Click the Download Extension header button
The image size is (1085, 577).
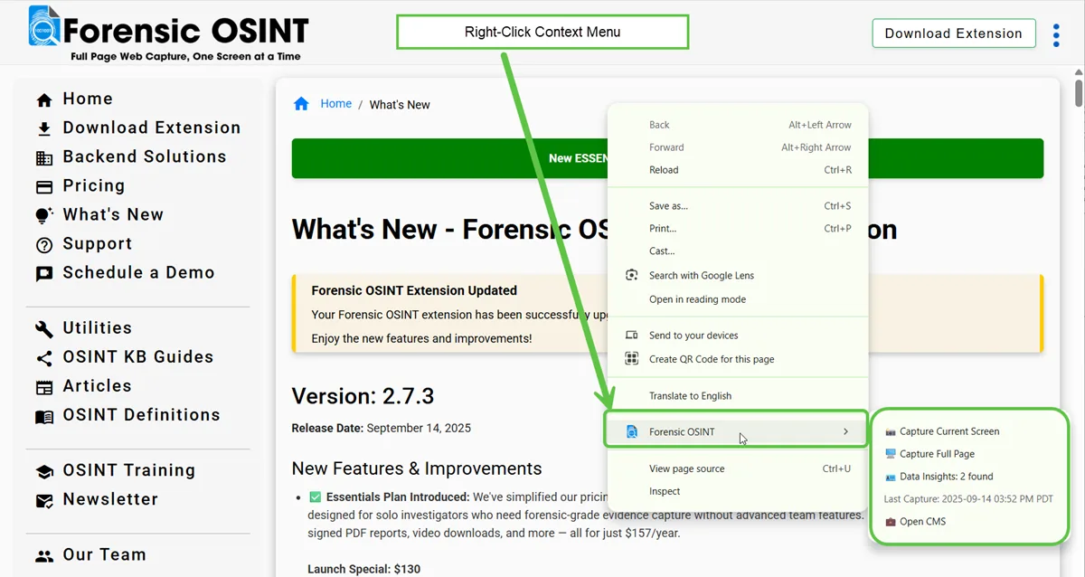(x=953, y=33)
